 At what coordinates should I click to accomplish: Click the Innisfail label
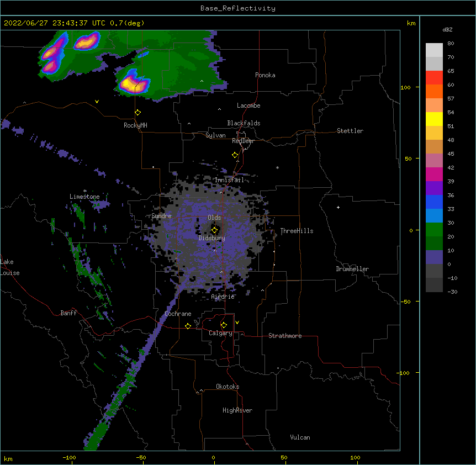point(230,180)
